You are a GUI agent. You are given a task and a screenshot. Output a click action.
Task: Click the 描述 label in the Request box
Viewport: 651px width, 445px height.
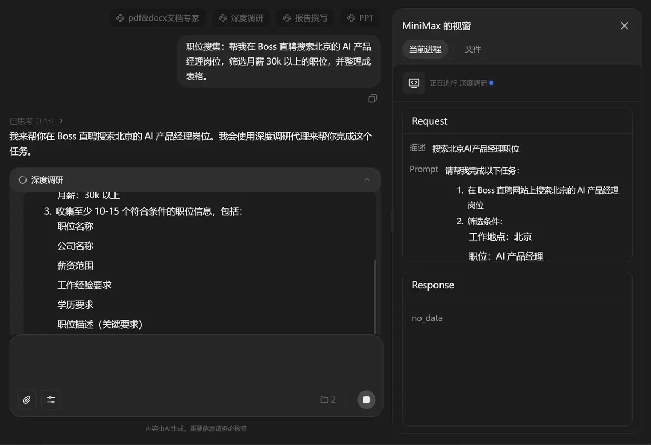point(417,148)
